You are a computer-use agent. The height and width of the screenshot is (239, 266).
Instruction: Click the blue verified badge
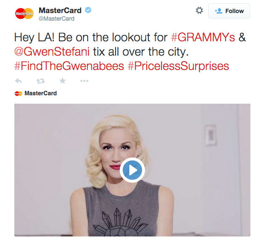coord(88,10)
